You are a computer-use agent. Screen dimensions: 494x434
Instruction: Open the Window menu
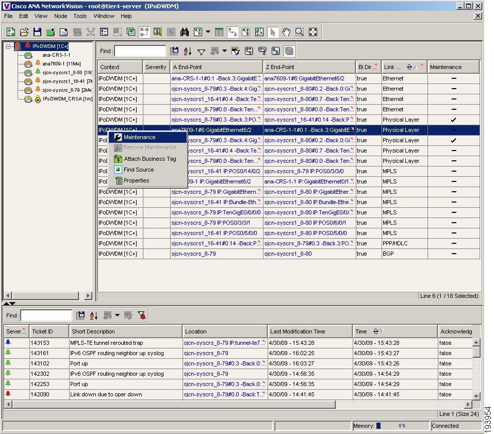(104, 16)
